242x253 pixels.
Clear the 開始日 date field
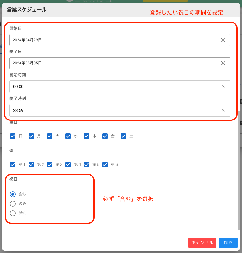coord(223,40)
